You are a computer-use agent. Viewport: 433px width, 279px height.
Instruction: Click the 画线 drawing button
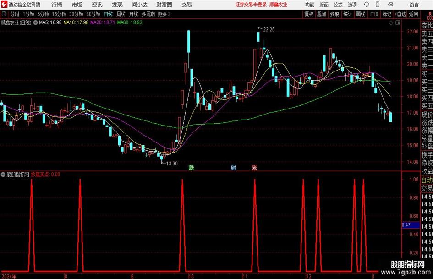click(x=361, y=14)
